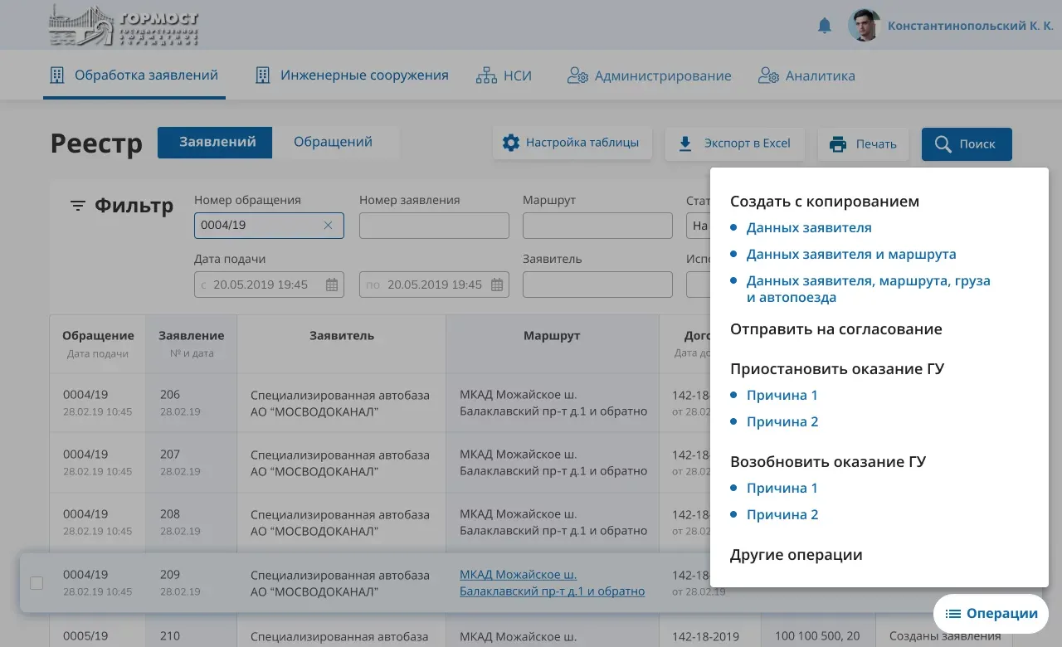Viewport: 1062px width, 647px height.
Task: Open the НСИ tab
Action: (x=504, y=75)
